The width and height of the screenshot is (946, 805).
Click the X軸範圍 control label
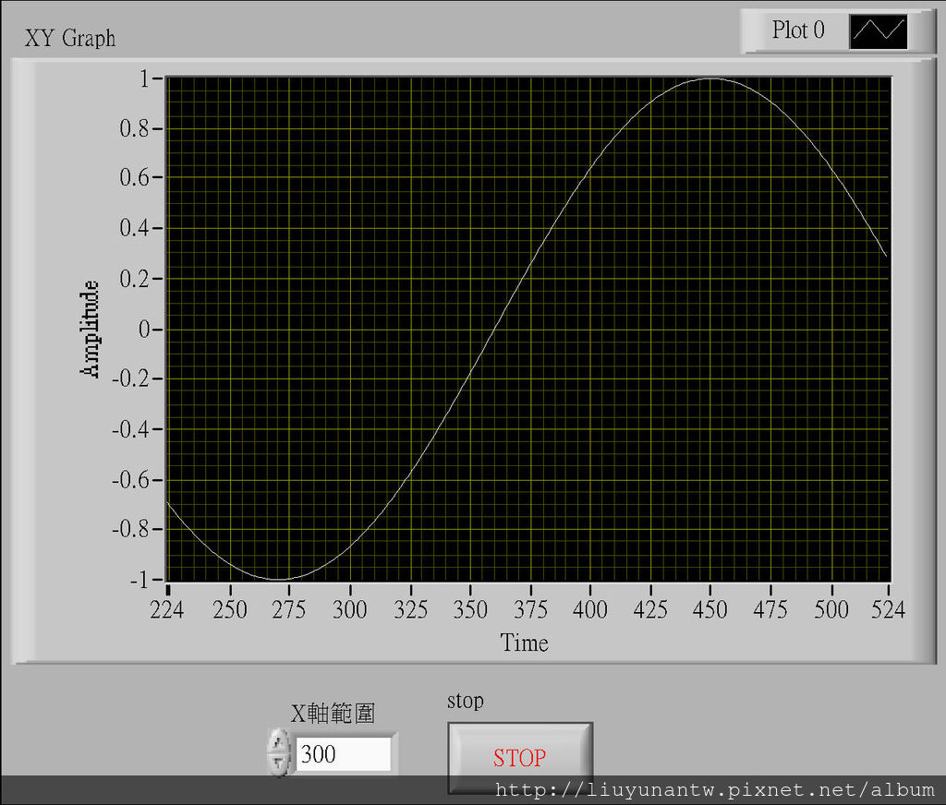(x=333, y=714)
